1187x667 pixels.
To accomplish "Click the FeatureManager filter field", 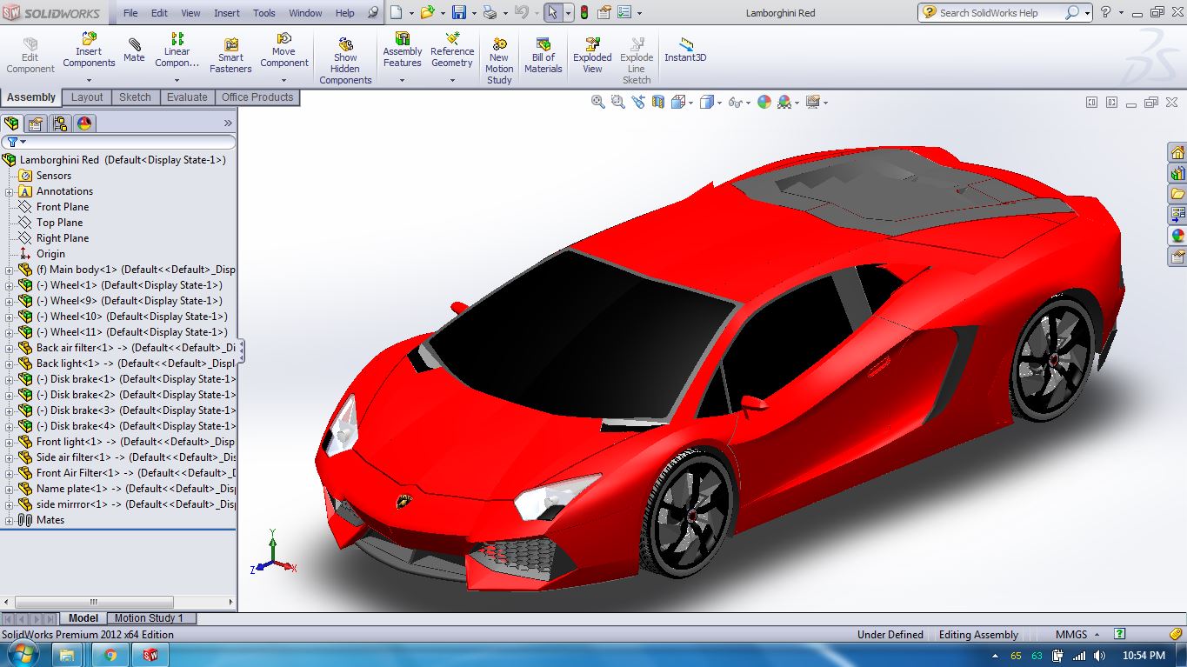I will pyautogui.click(x=118, y=142).
